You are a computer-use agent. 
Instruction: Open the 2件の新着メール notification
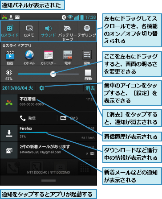click(x=49, y=150)
